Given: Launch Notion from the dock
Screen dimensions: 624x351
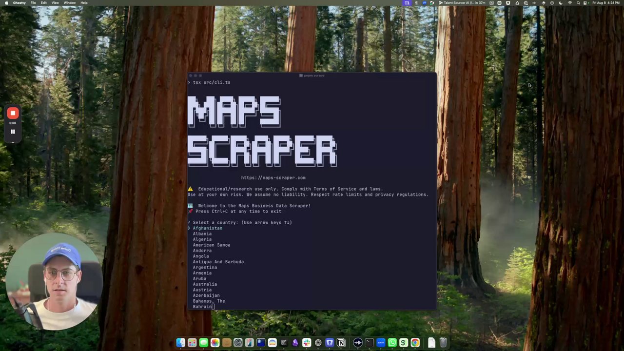Looking at the screenshot, I should click(341, 343).
